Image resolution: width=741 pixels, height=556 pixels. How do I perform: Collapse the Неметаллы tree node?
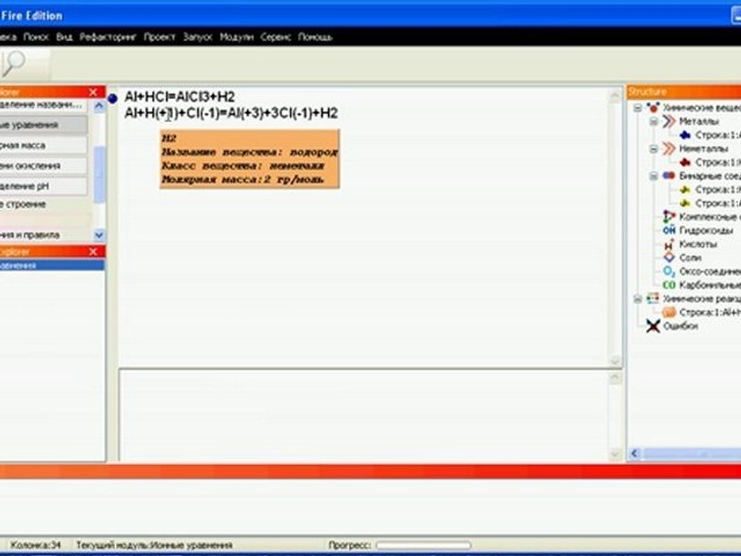pyautogui.click(x=653, y=149)
